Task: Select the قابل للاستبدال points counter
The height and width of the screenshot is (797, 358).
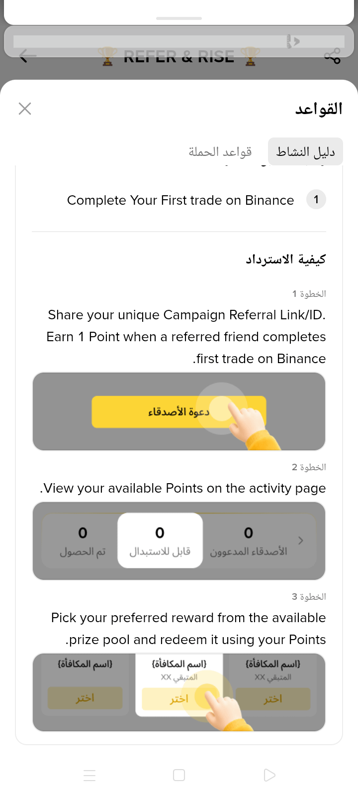Action: 160,540
